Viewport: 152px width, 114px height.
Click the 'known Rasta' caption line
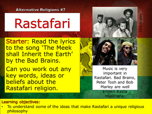(115, 92)
